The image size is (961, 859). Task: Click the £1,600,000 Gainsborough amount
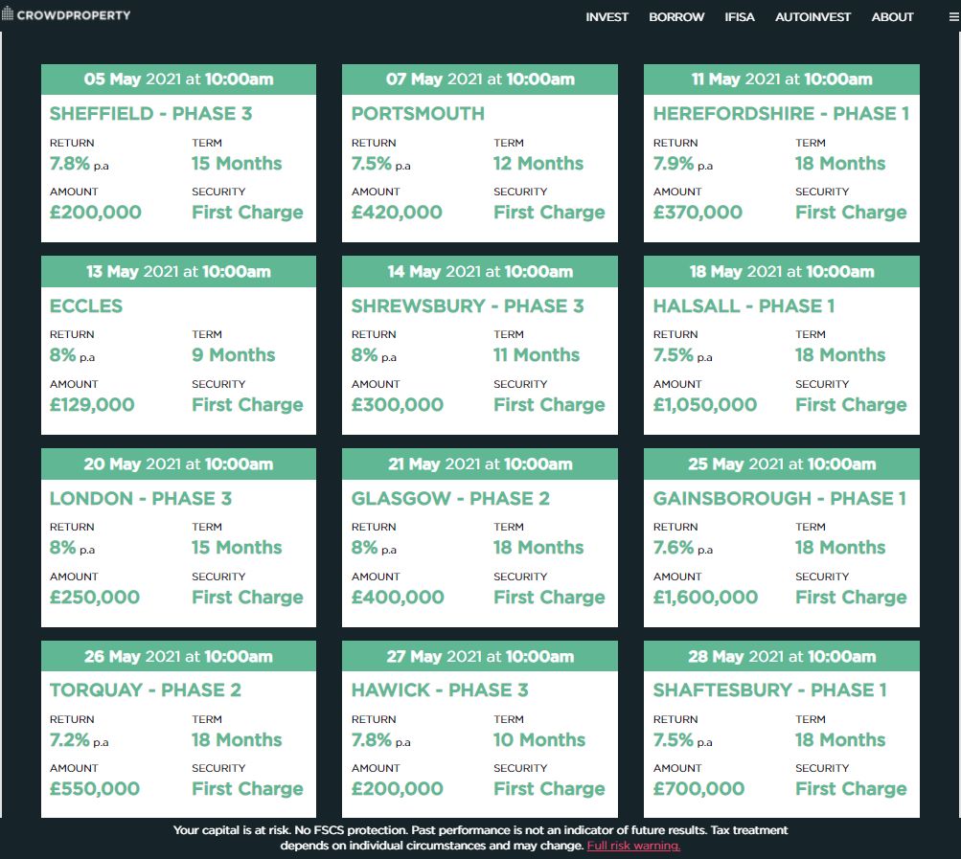[x=705, y=597]
